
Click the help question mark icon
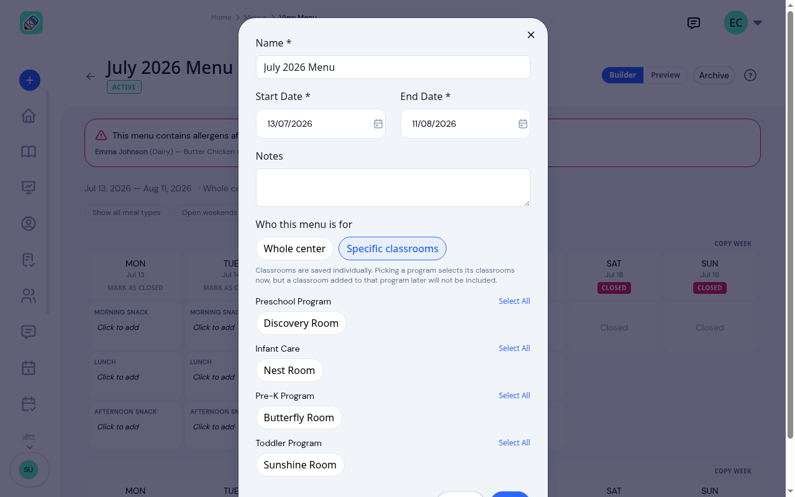tap(750, 75)
